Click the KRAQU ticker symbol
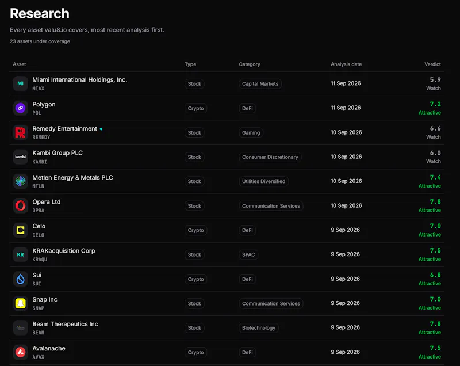Viewport: 460px width, 366px height. pos(40,260)
